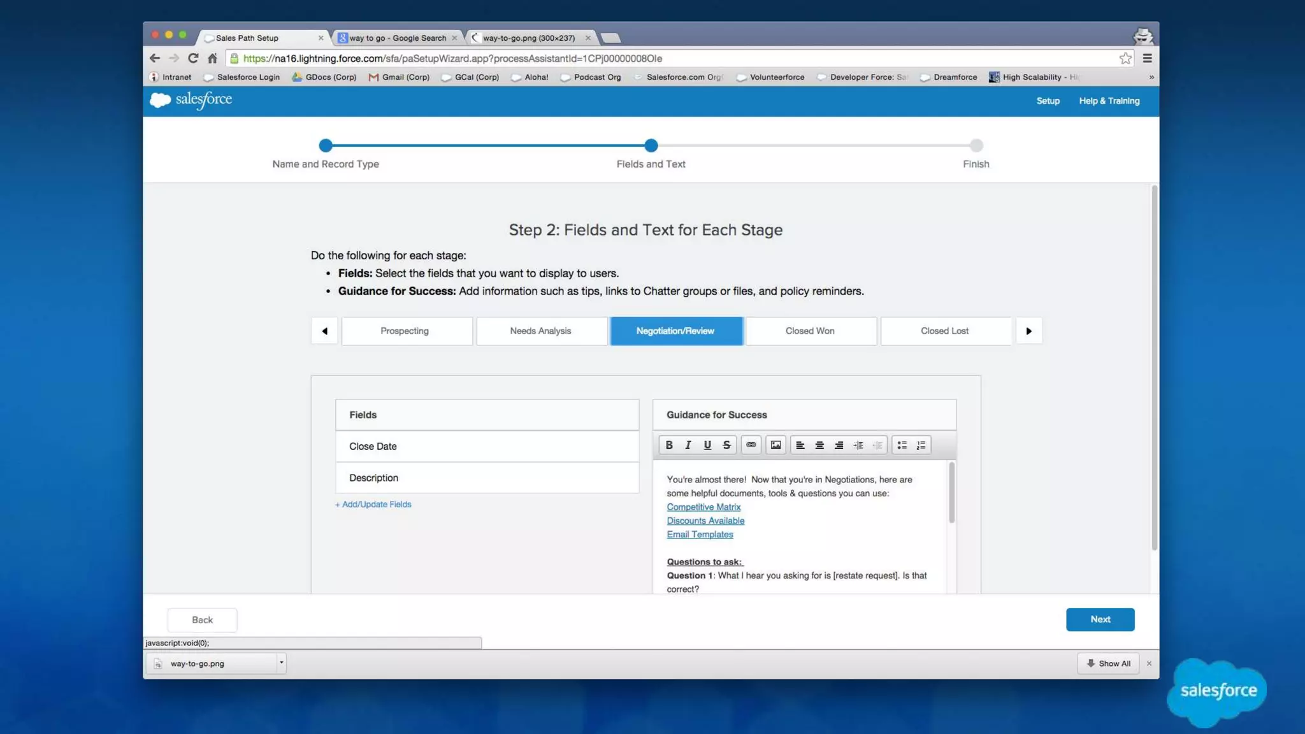Click the blue Next button

point(1100,619)
